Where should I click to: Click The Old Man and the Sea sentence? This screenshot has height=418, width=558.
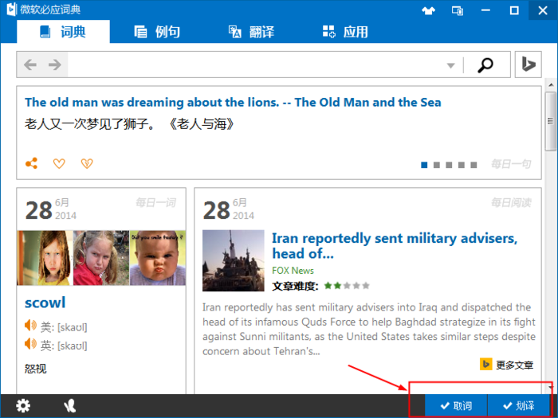(233, 103)
